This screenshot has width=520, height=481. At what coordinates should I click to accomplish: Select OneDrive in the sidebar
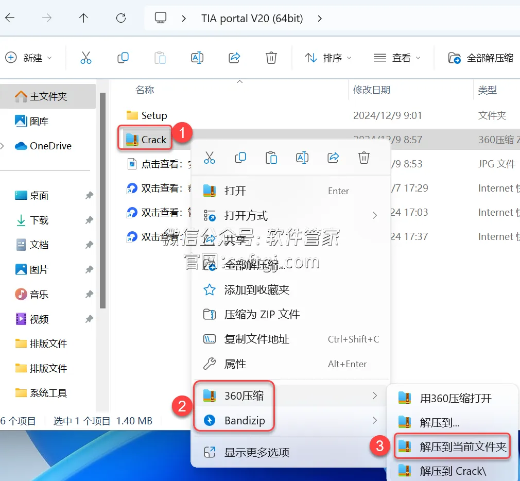point(43,146)
